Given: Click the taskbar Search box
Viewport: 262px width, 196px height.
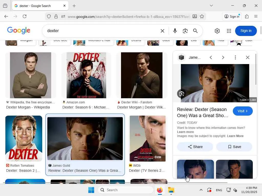Looking at the screenshot, I should [x=125, y=190].
